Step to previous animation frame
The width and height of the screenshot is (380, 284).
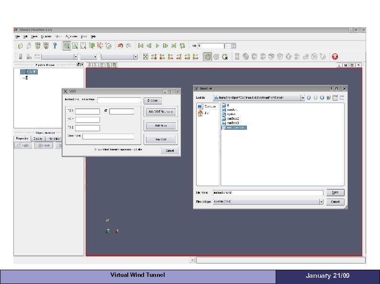coord(149,46)
